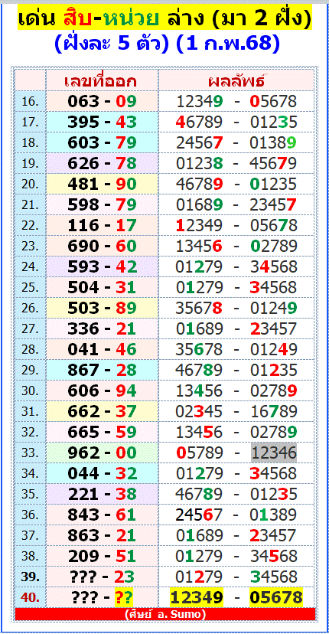Click the yellow highlighted 05678 prediction
This screenshot has height=634, width=329.
[x=276, y=596]
